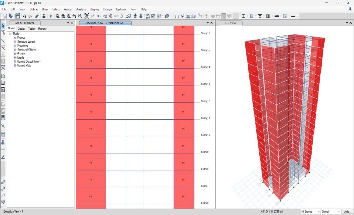Collapse the Model root node
354x215 pixels.
(10, 34)
